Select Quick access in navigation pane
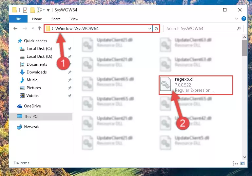252x176 pixels. [x=35, y=41]
